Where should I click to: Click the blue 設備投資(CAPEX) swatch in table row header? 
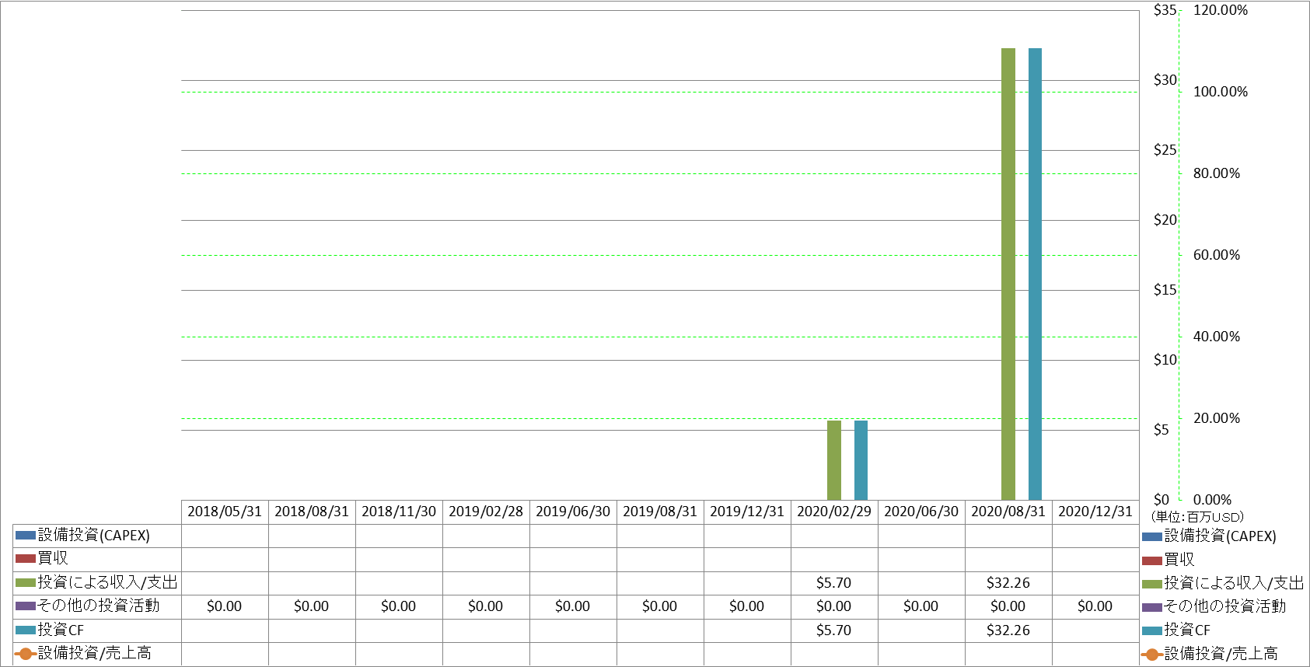26,536
